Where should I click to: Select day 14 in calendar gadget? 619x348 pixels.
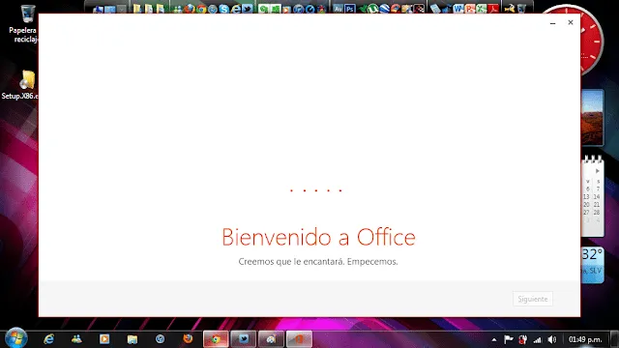point(597,196)
